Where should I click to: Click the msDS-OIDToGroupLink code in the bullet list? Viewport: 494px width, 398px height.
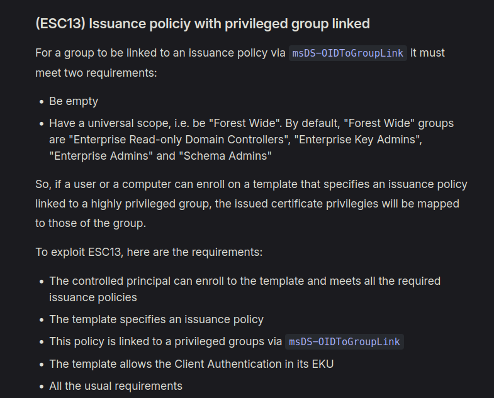[344, 342]
